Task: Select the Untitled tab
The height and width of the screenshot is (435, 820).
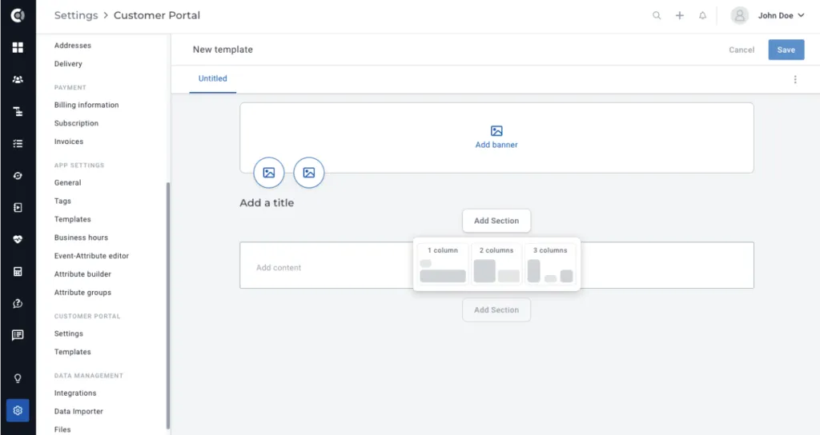Action: tap(213, 79)
